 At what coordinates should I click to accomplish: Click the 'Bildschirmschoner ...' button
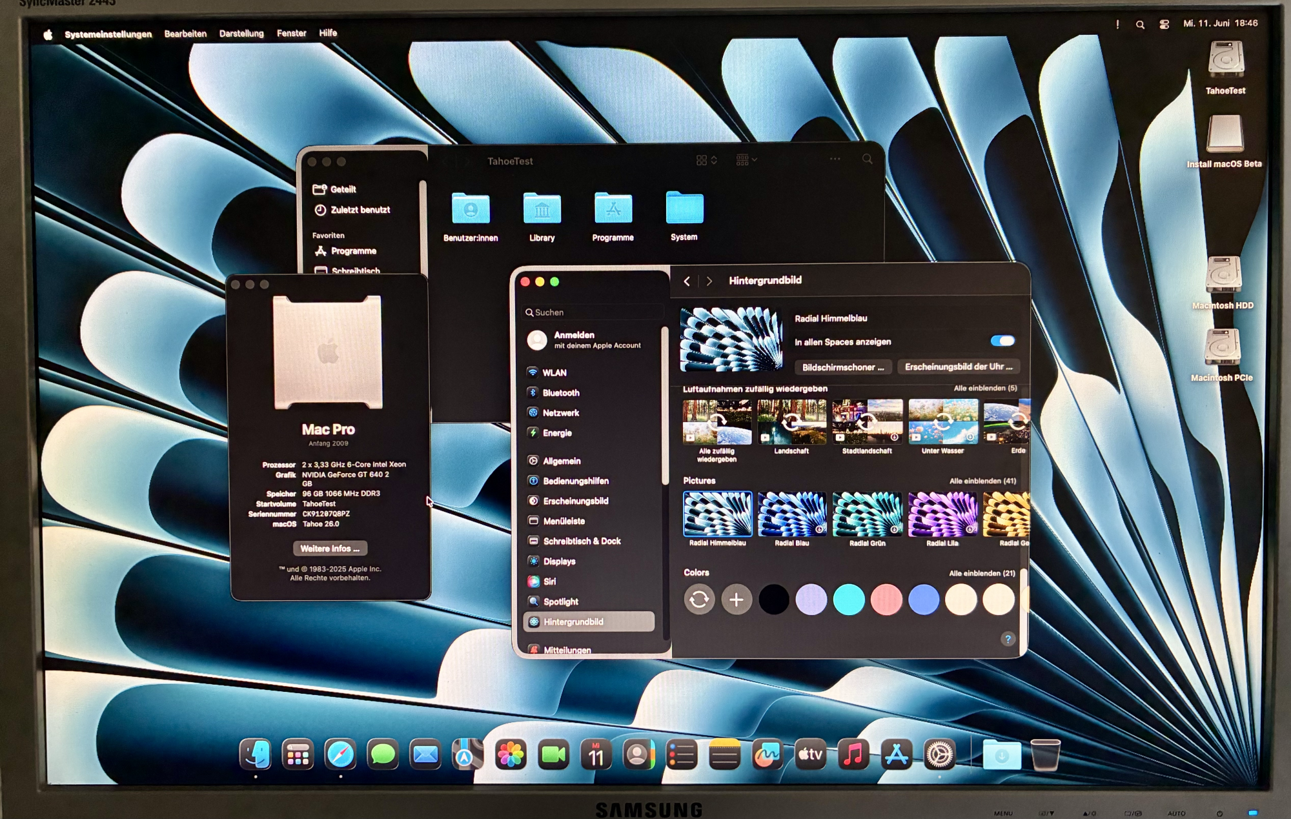842,367
